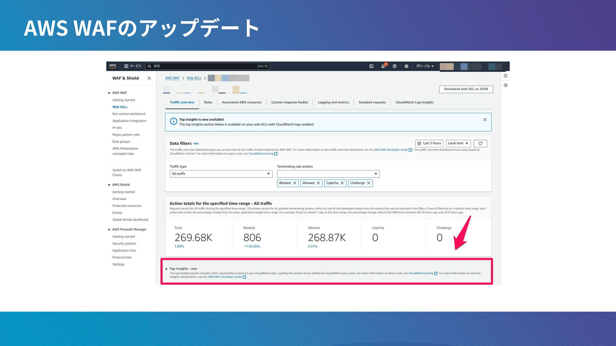Switch to Logging and metrics tab
The image size is (616, 346).
tap(333, 103)
